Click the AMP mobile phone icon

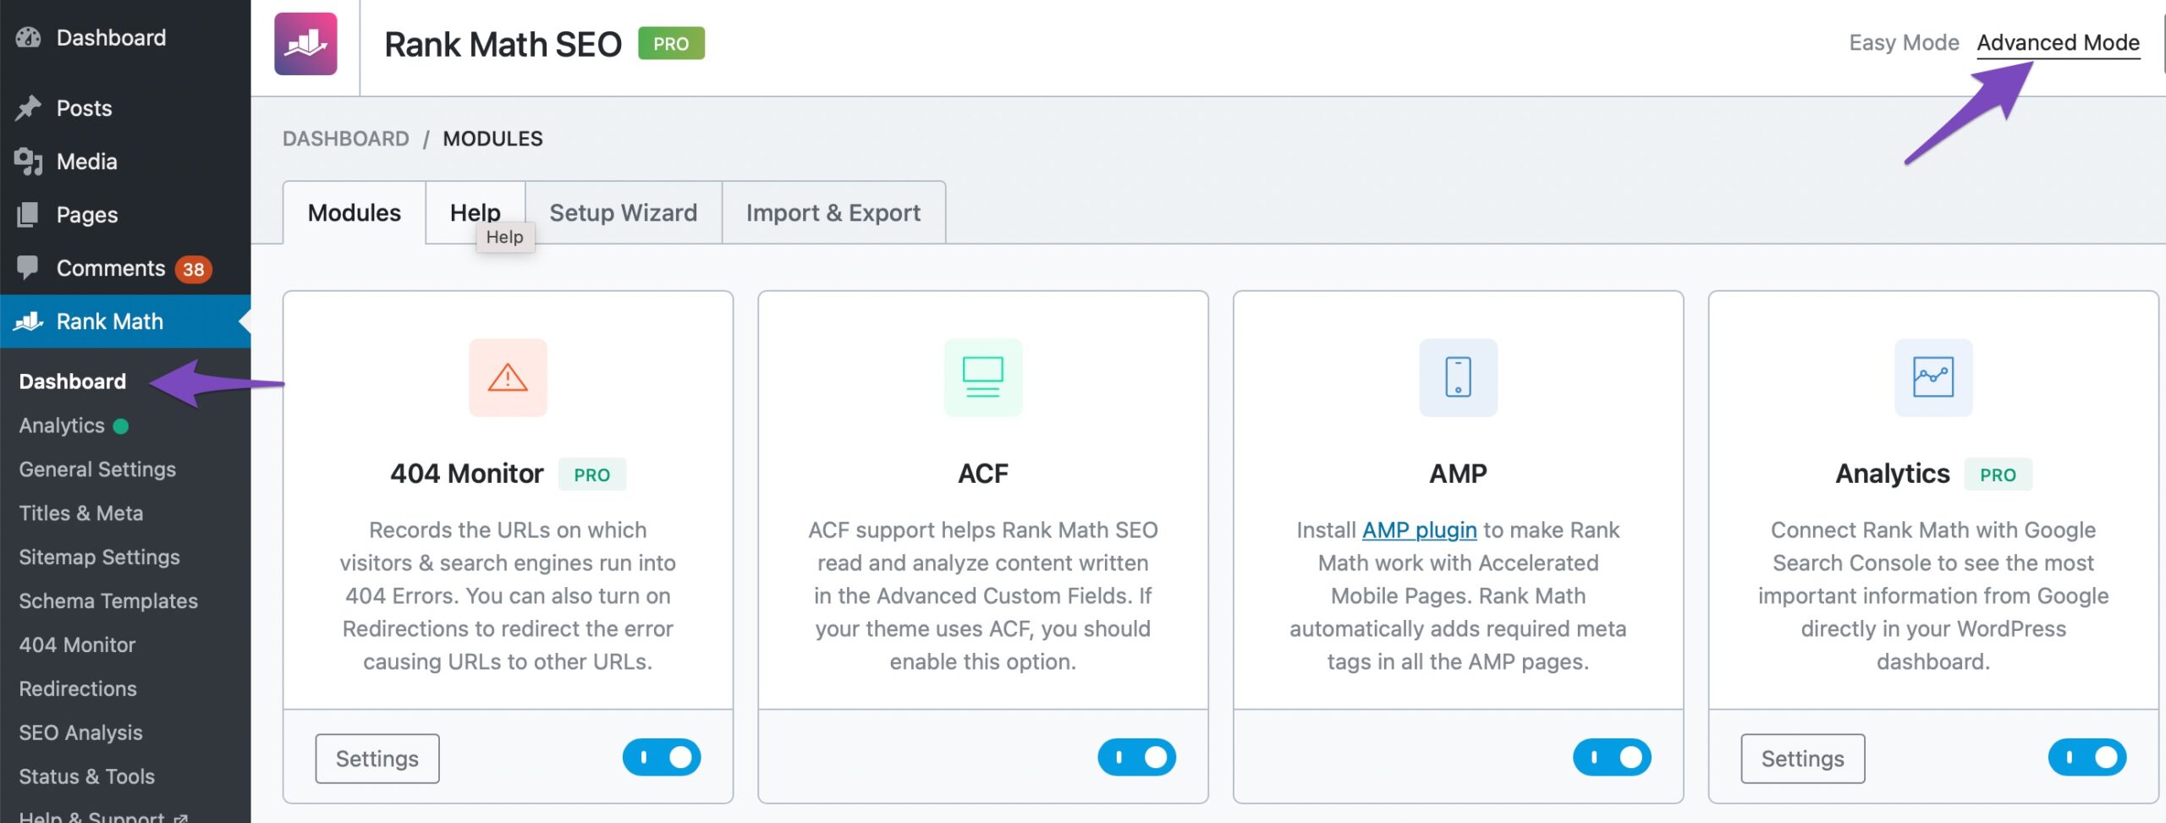click(x=1458, y=377)
